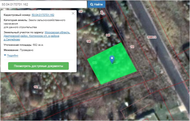The height and width of the screenshot is (121, 190).
Task: Click the 95881/2 label on the map
Action: click(x=152, y=37)
